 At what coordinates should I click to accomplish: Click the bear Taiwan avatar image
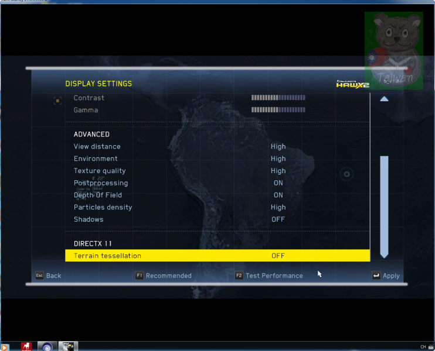394,50
